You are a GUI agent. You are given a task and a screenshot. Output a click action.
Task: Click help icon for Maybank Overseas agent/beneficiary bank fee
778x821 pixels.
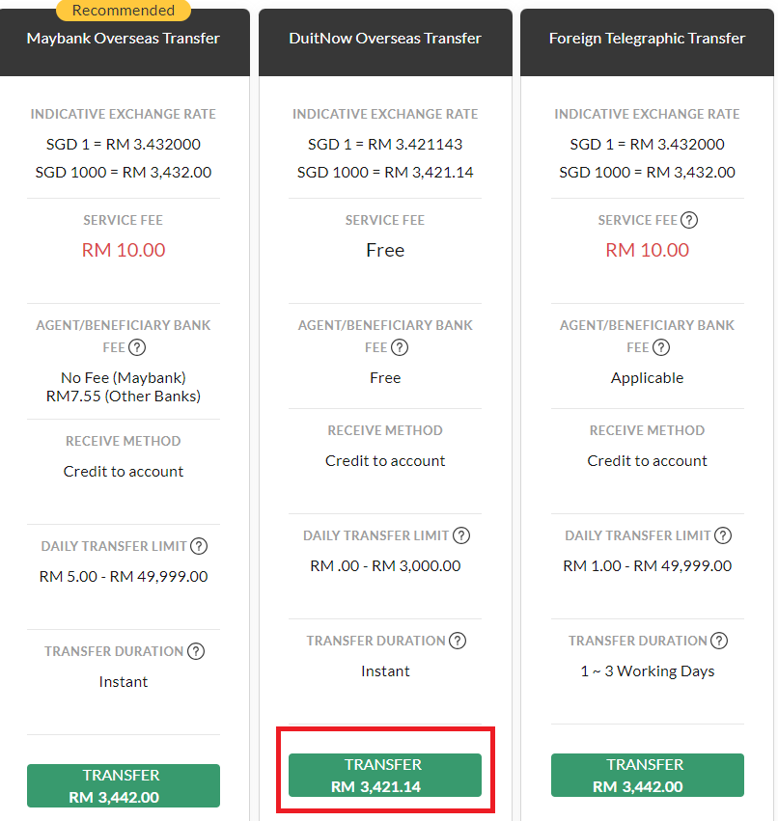pos(138,347)
